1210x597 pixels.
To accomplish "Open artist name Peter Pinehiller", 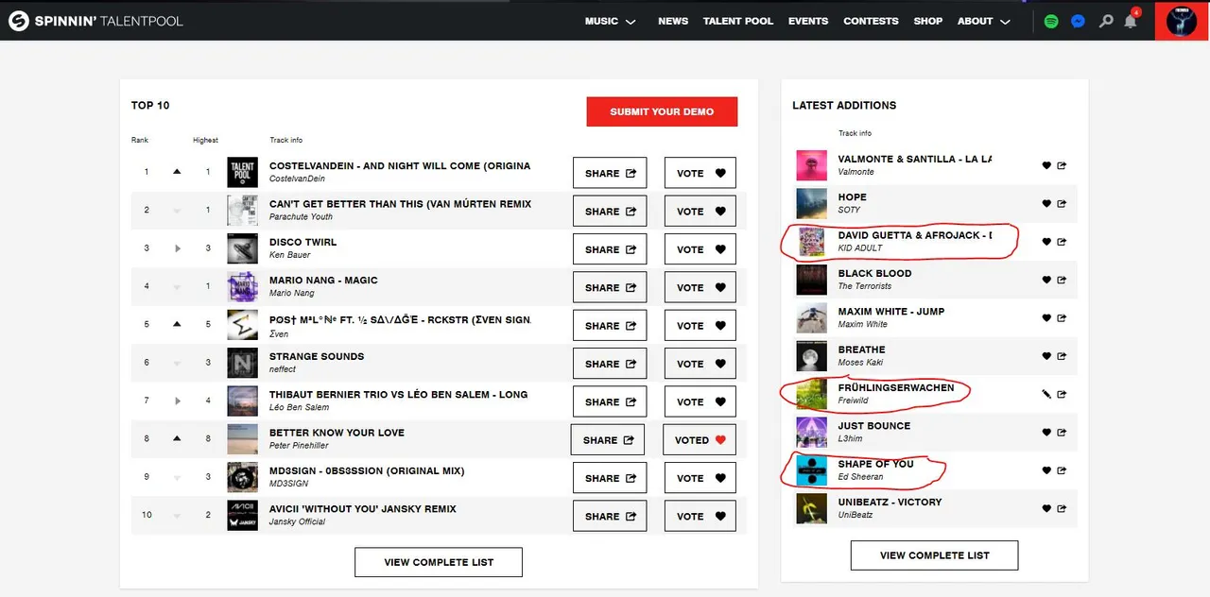I will [x=301, y=446].
